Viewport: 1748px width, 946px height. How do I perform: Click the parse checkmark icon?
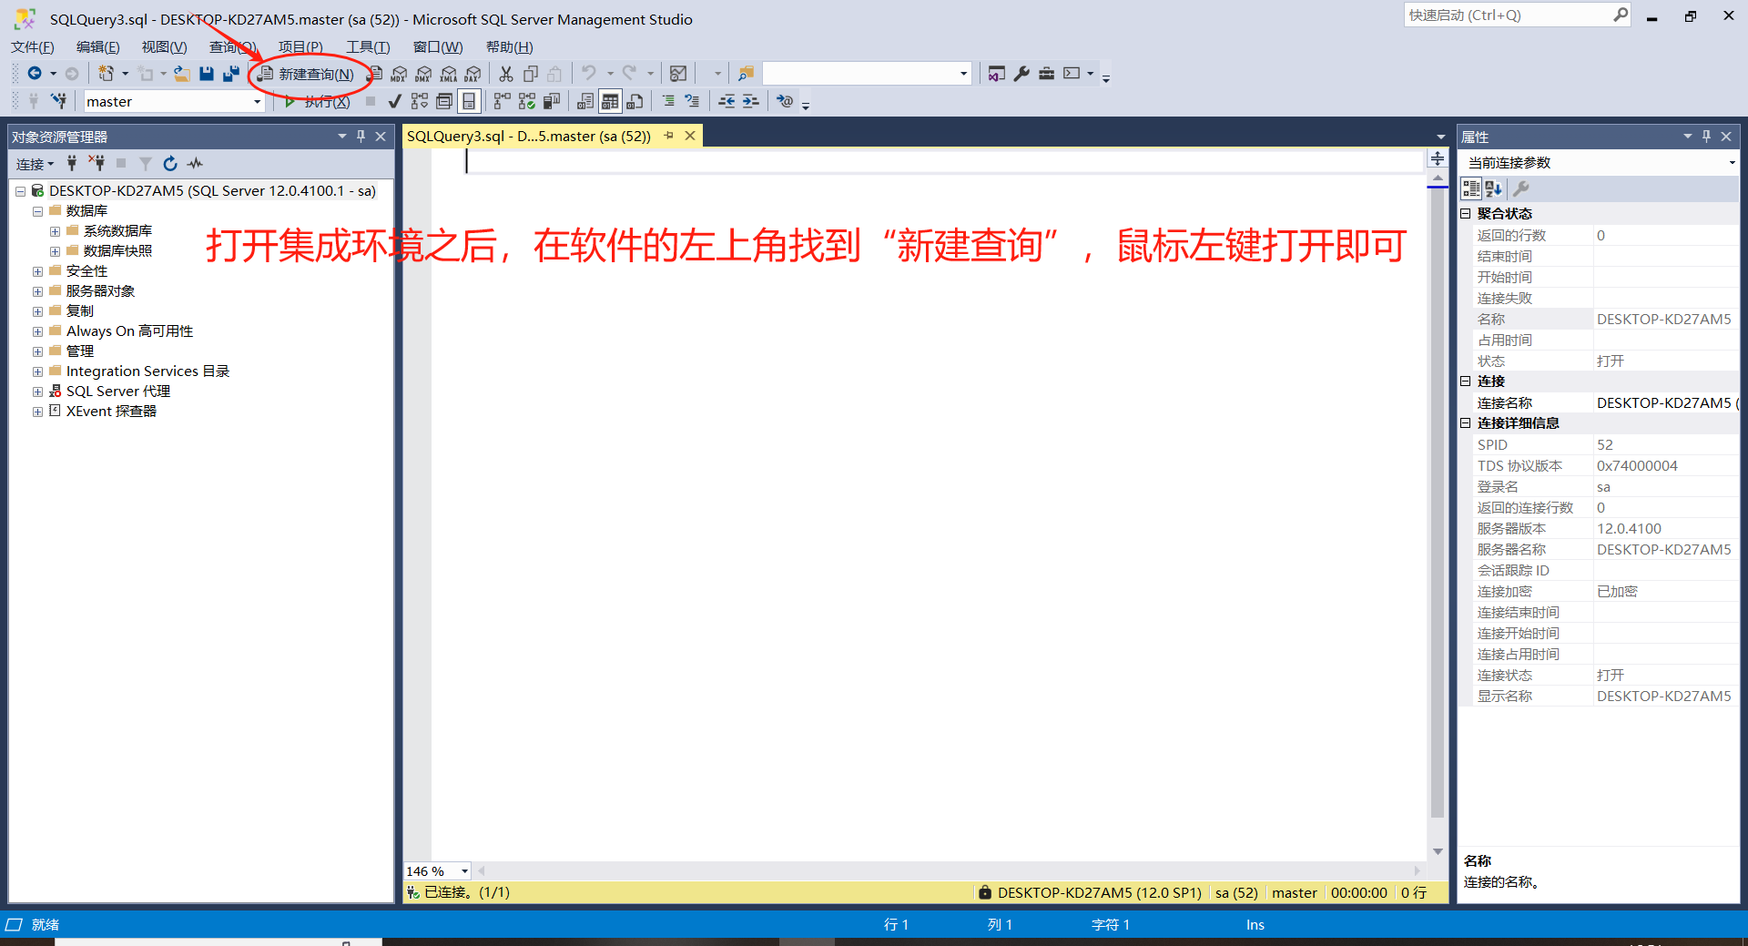395,102
